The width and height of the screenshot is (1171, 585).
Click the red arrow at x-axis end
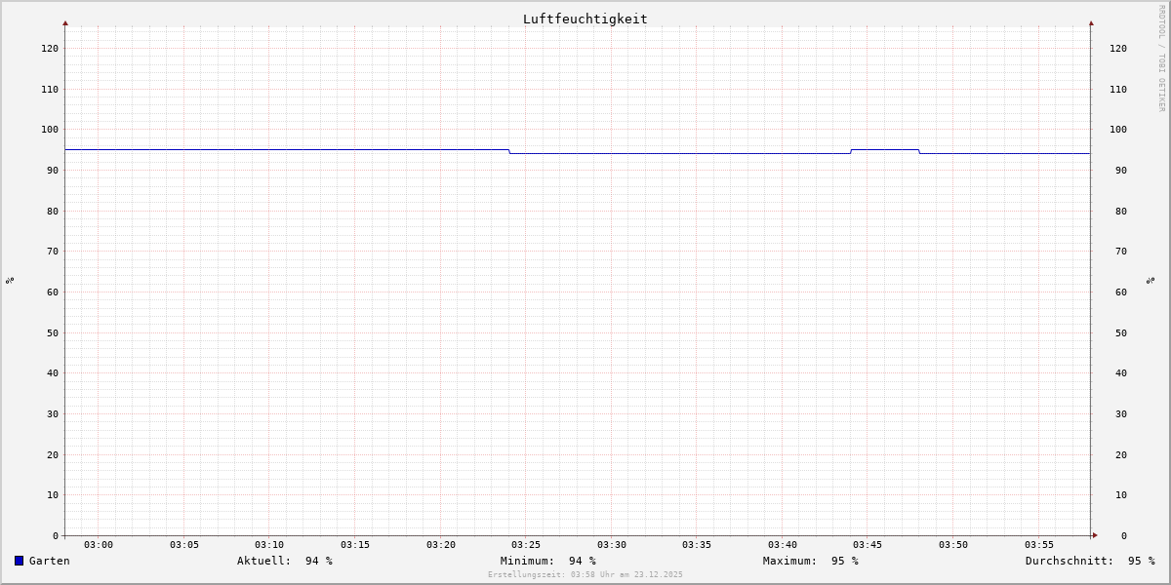[x=1095, y=535]
